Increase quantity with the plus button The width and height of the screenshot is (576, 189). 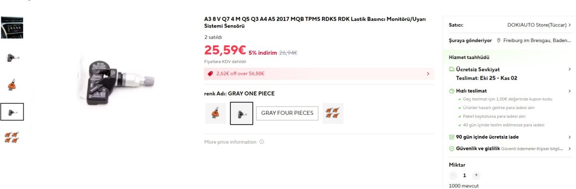(476, 175)
